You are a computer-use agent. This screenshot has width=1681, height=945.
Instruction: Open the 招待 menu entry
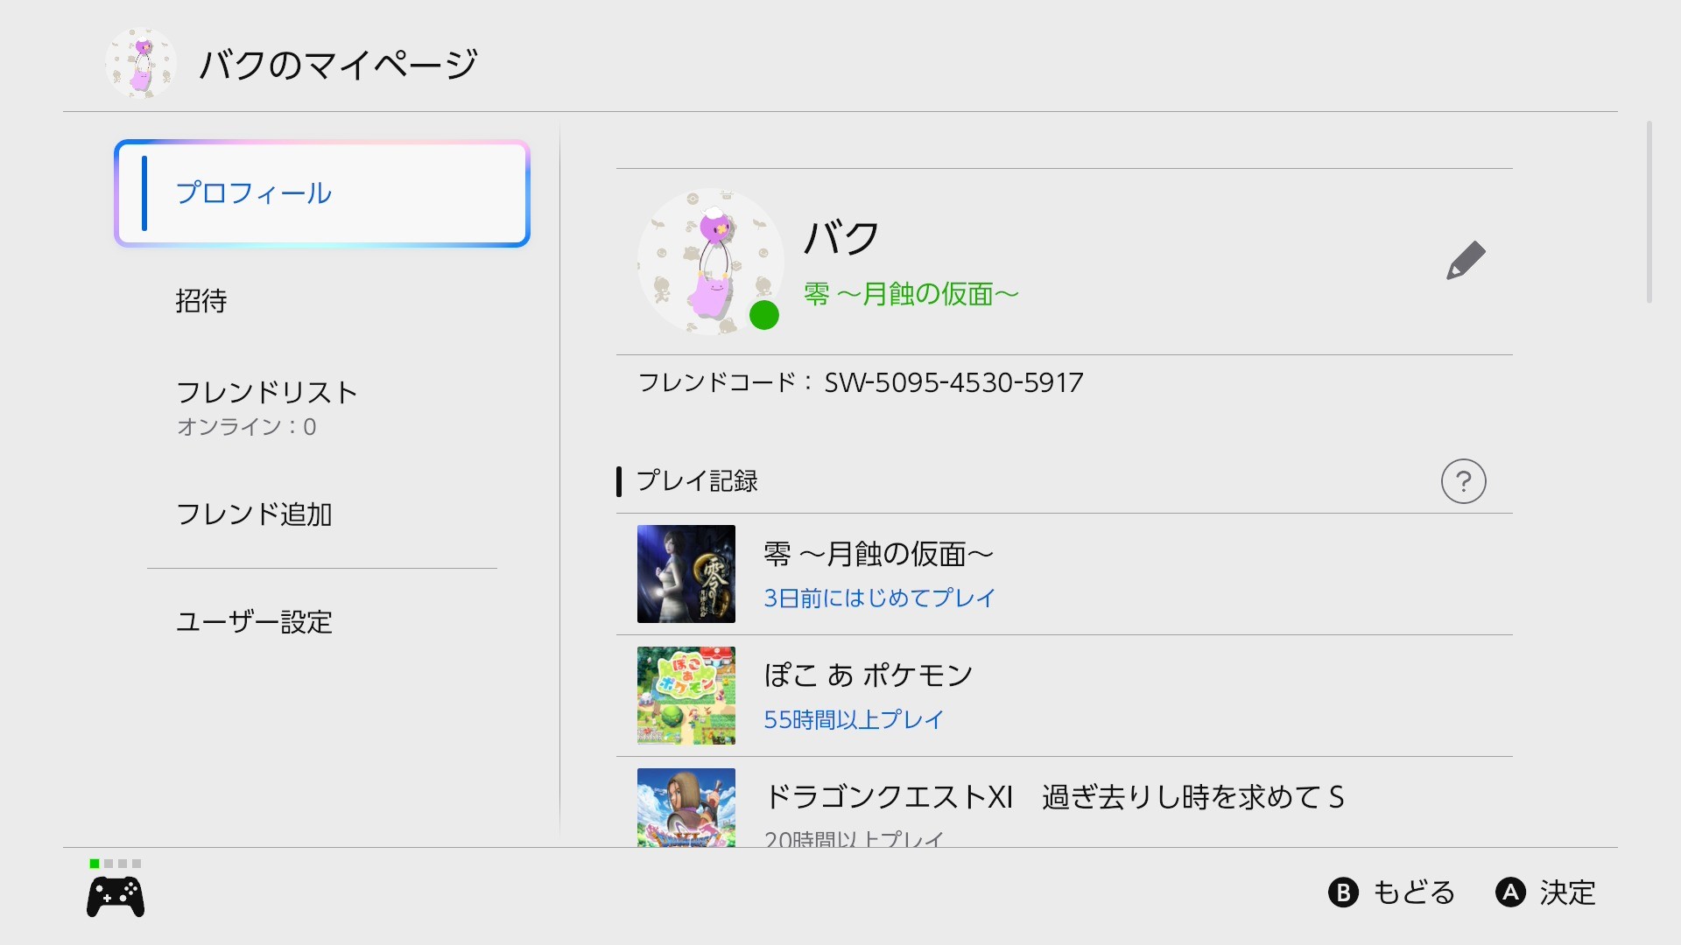(201, 301)
